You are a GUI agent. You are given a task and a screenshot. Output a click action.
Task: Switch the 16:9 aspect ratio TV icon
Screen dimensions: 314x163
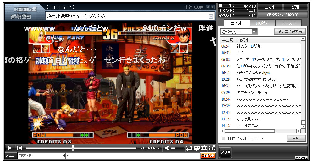[x=204, y=148]
